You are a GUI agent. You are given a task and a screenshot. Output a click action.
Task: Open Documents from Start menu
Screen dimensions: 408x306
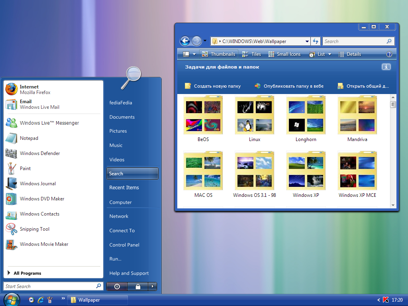(x=122, y=117)
